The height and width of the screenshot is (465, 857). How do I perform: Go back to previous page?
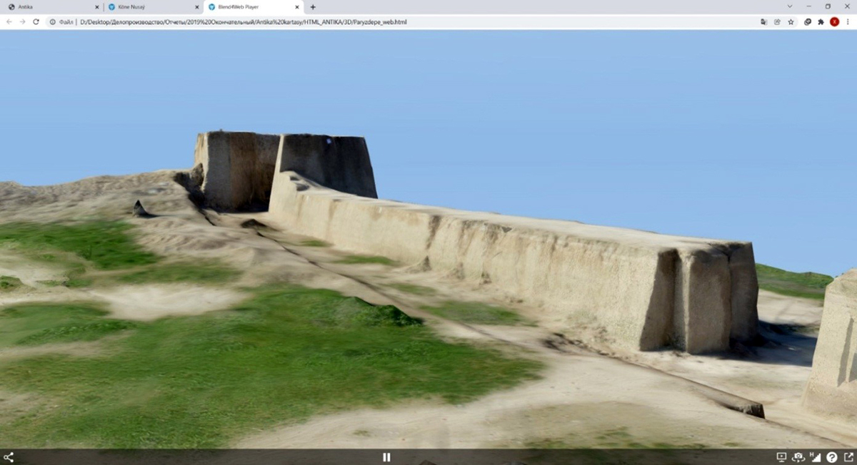[9, 22]
